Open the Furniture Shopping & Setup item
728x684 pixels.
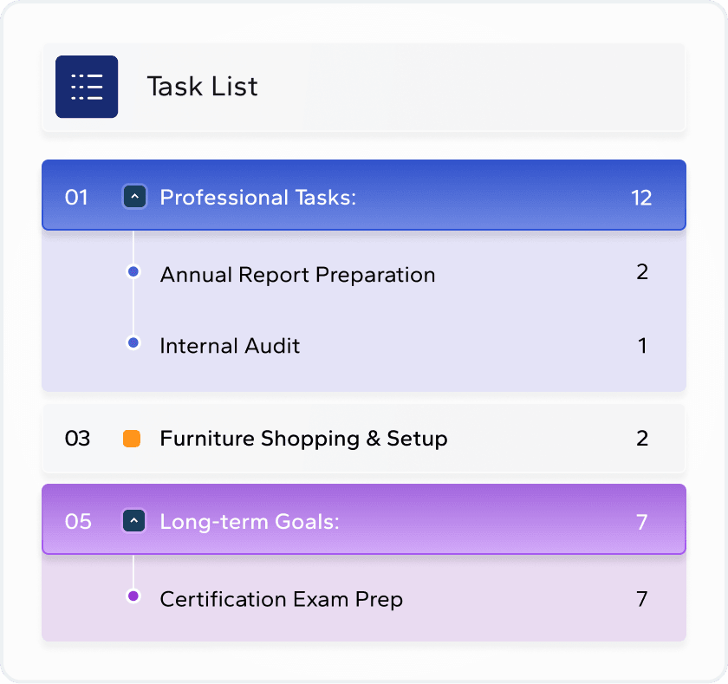pos(303,439)
